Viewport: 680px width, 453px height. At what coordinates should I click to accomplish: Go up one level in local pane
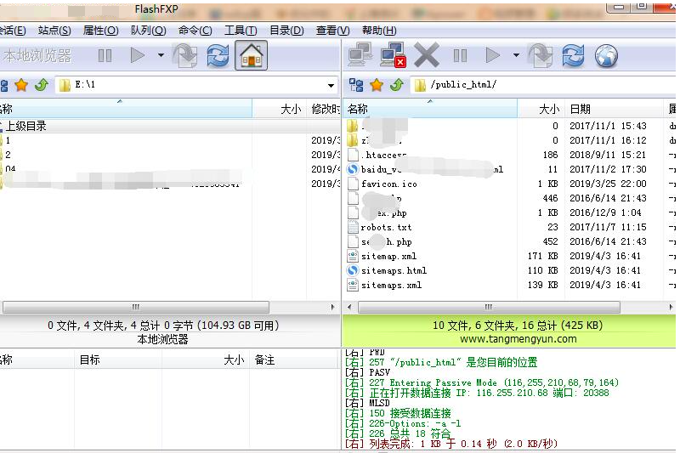[x=42, y=85]
